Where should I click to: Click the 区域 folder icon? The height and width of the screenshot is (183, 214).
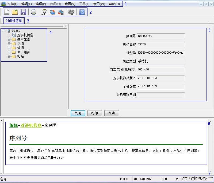14,44
